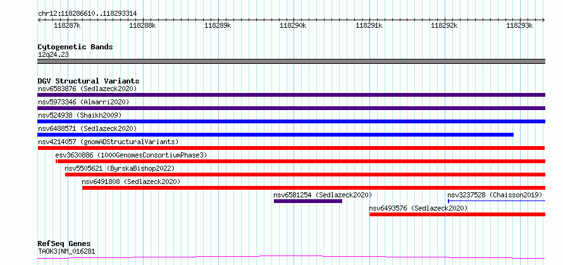
Task: Select the purple nsv5973346 variant bar
Action: (291, 108)
